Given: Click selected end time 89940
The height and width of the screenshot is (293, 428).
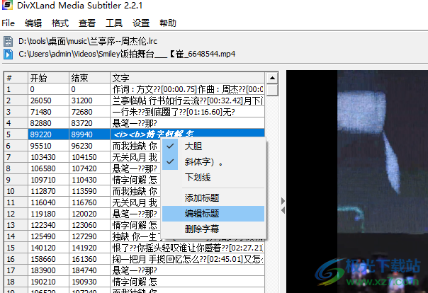Looking at the screenshot, I should pyautogui.click(x=89, y=134).
